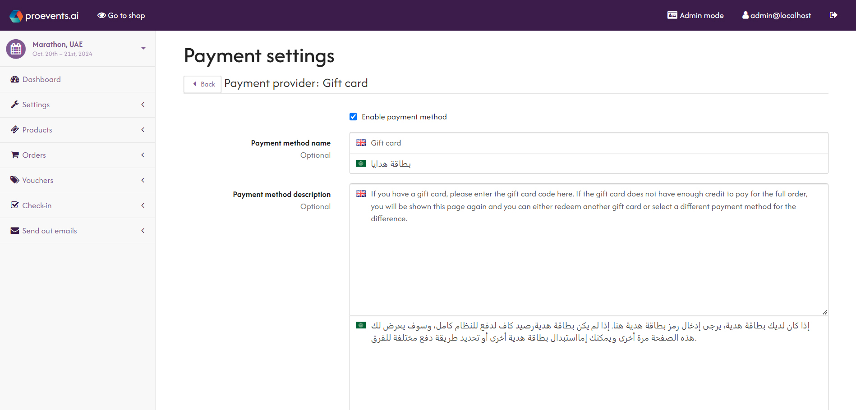Sign out using the logout icon

click(833, 15)
